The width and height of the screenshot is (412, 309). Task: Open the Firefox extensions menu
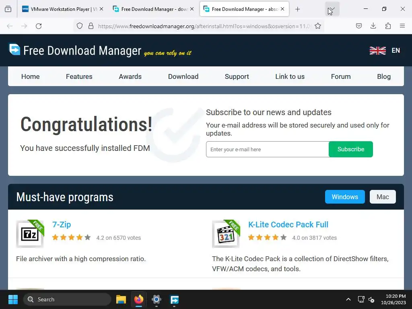[x=388, y=26]
